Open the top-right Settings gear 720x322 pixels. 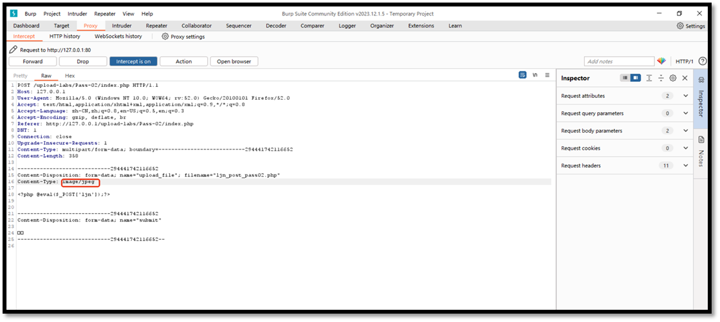coord(690,26)
